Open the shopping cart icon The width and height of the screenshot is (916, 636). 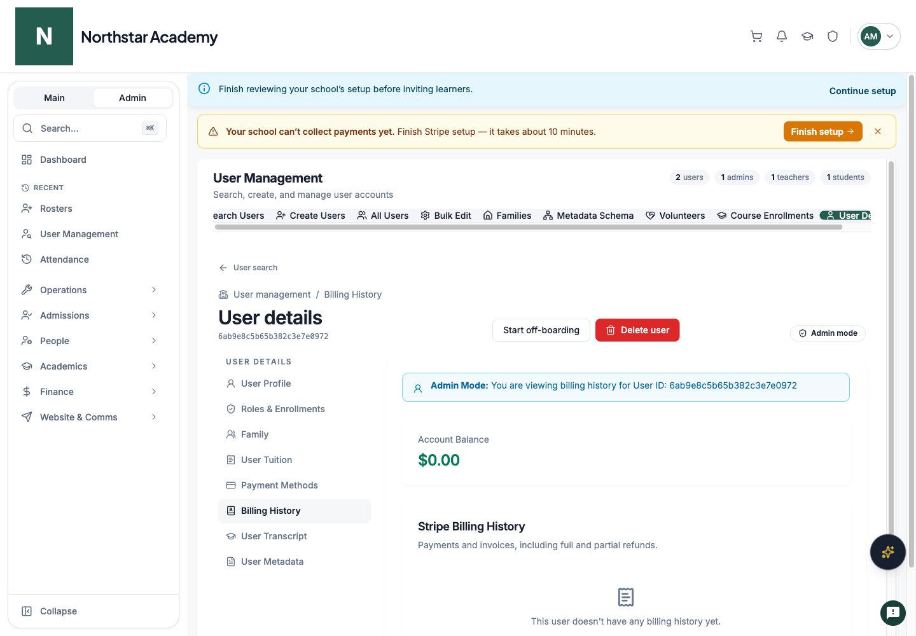(x=756, y=36)
